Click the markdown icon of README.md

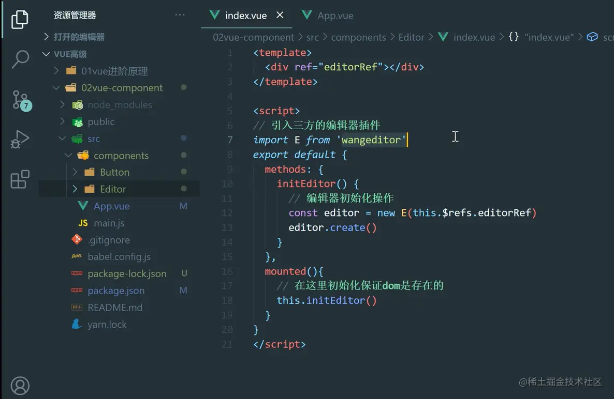coord(77,308)
